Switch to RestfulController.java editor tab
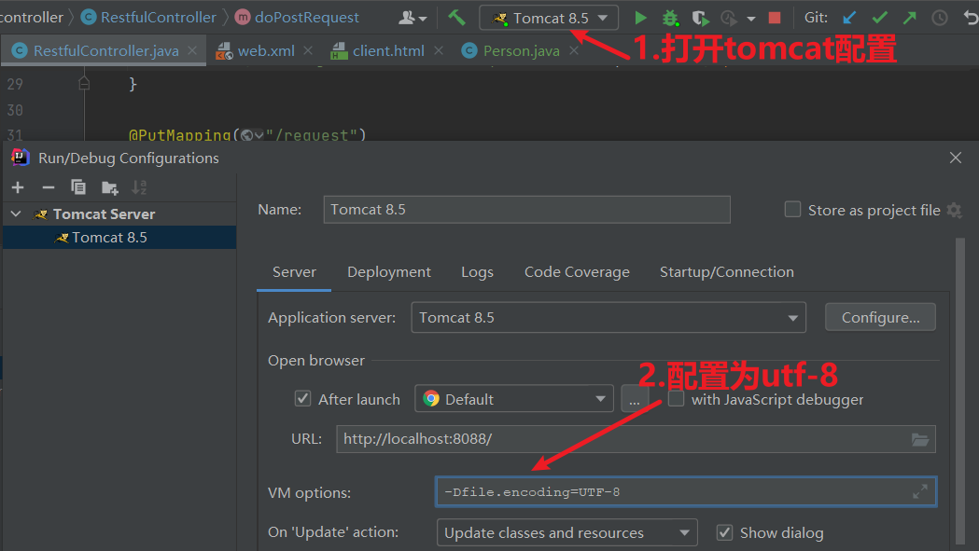This screenshot has width=979, height=551. [x=105, y=50]
